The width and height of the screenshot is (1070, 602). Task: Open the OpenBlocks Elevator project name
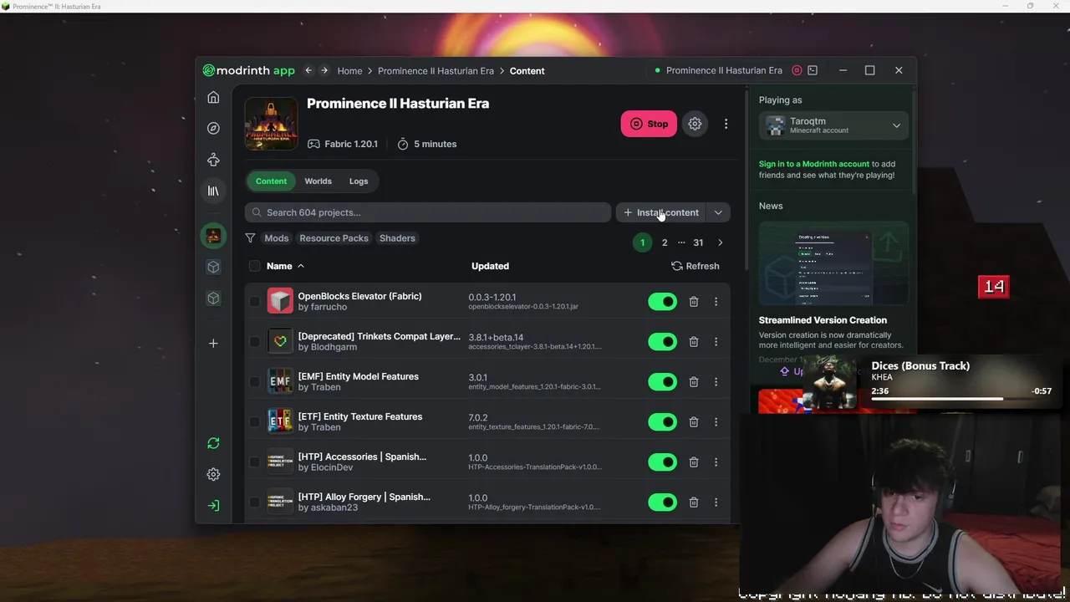pyautogui.click(x=359, y=296)
